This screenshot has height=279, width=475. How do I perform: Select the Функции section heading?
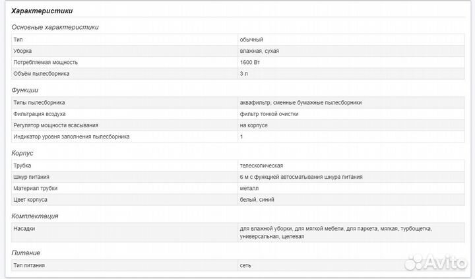pyautogui.click(x=25, y=90)
